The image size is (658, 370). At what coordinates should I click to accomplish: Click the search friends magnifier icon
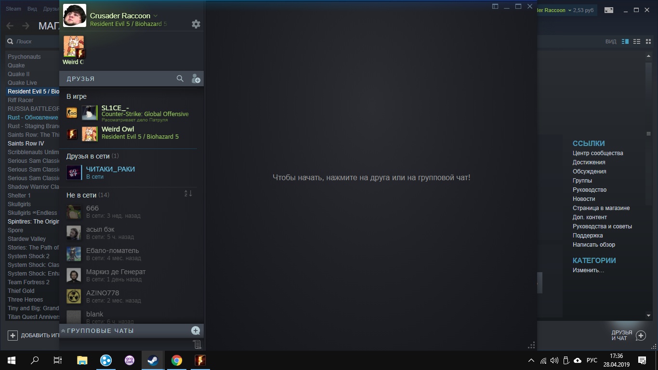coord(180,79)
